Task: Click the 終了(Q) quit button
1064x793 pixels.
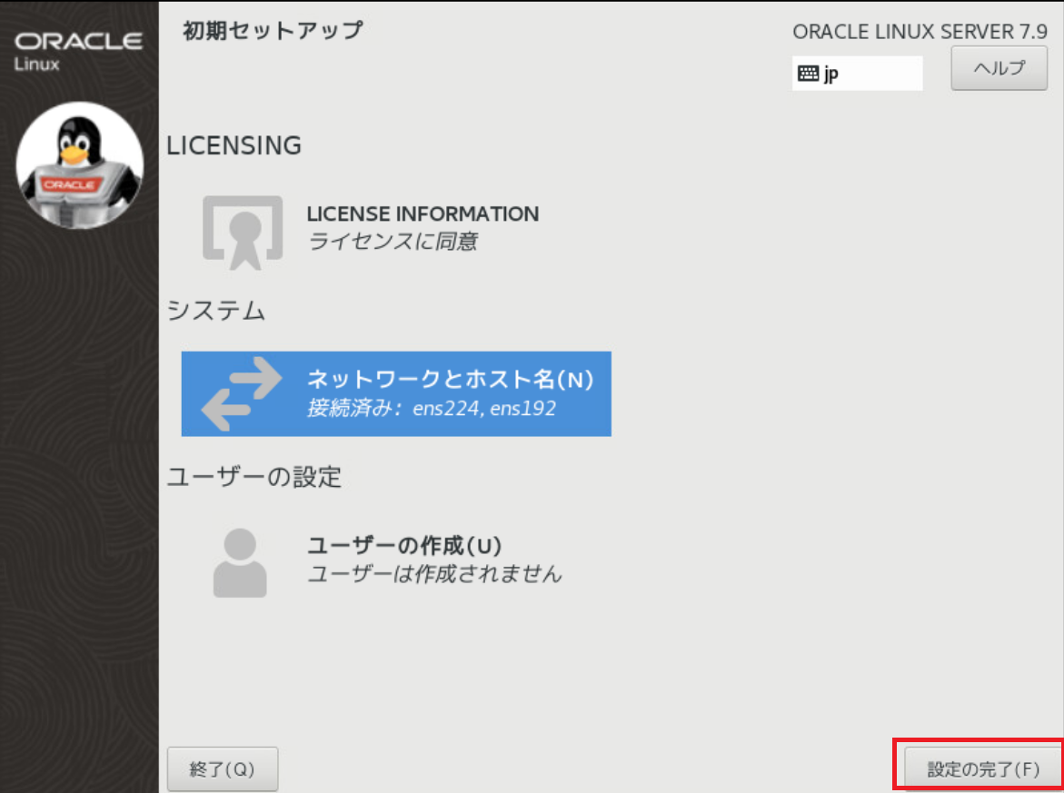Action: [223, 768]
